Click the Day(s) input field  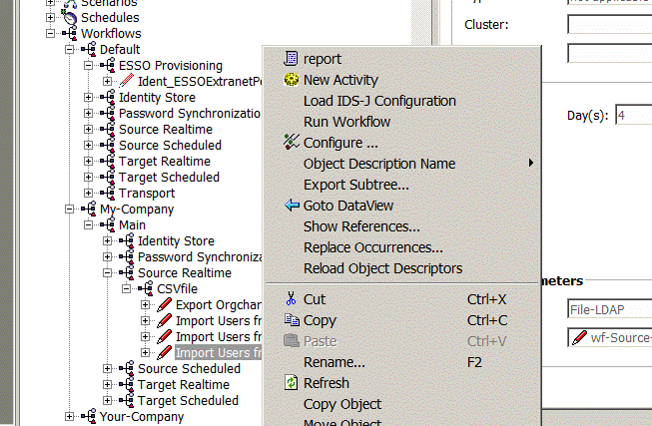pyautogui.click(x=633, y=115)
